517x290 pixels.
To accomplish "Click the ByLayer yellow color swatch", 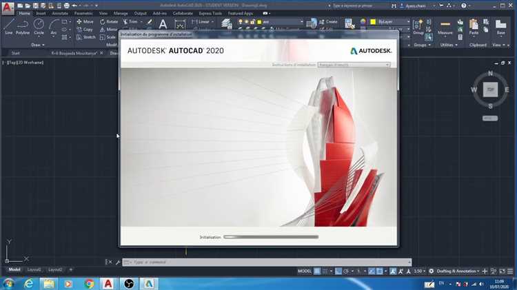I will tap(373, 22).
